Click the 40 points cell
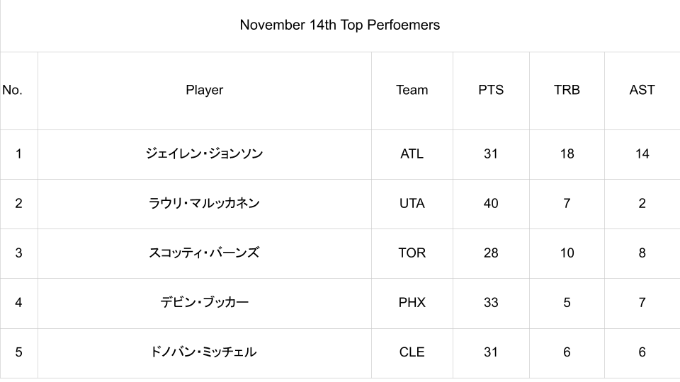680x382 pixels. point(491,203)
